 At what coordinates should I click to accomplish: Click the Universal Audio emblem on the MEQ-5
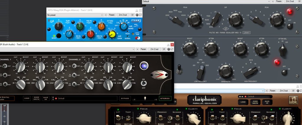(x=225, y=29)
